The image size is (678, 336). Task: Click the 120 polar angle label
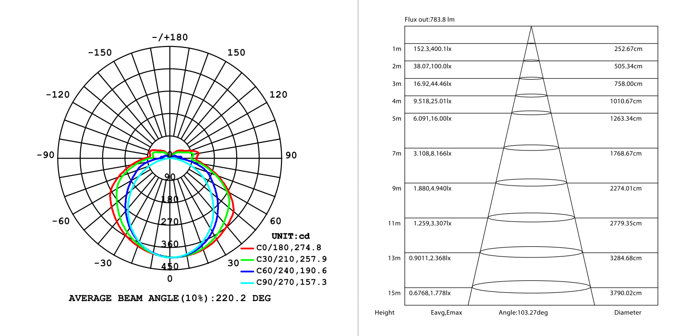coord(278,94)
